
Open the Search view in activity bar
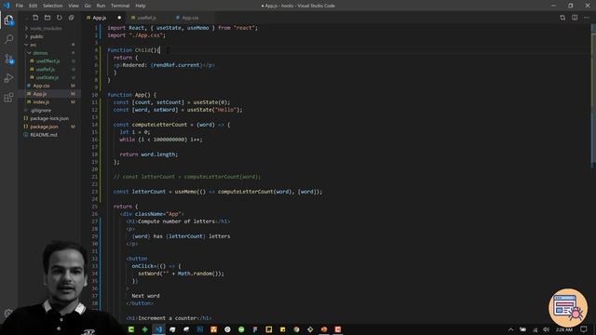(8, 39)
